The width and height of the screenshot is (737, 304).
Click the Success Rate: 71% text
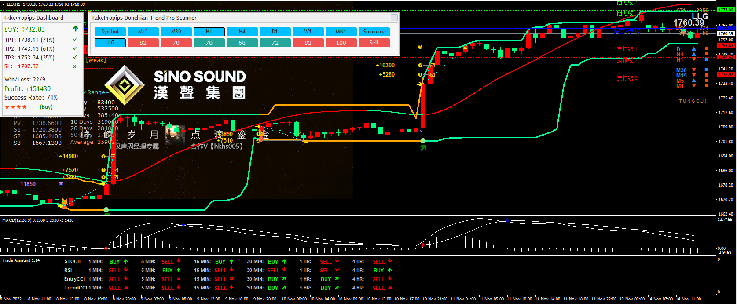tap(31, 98)
